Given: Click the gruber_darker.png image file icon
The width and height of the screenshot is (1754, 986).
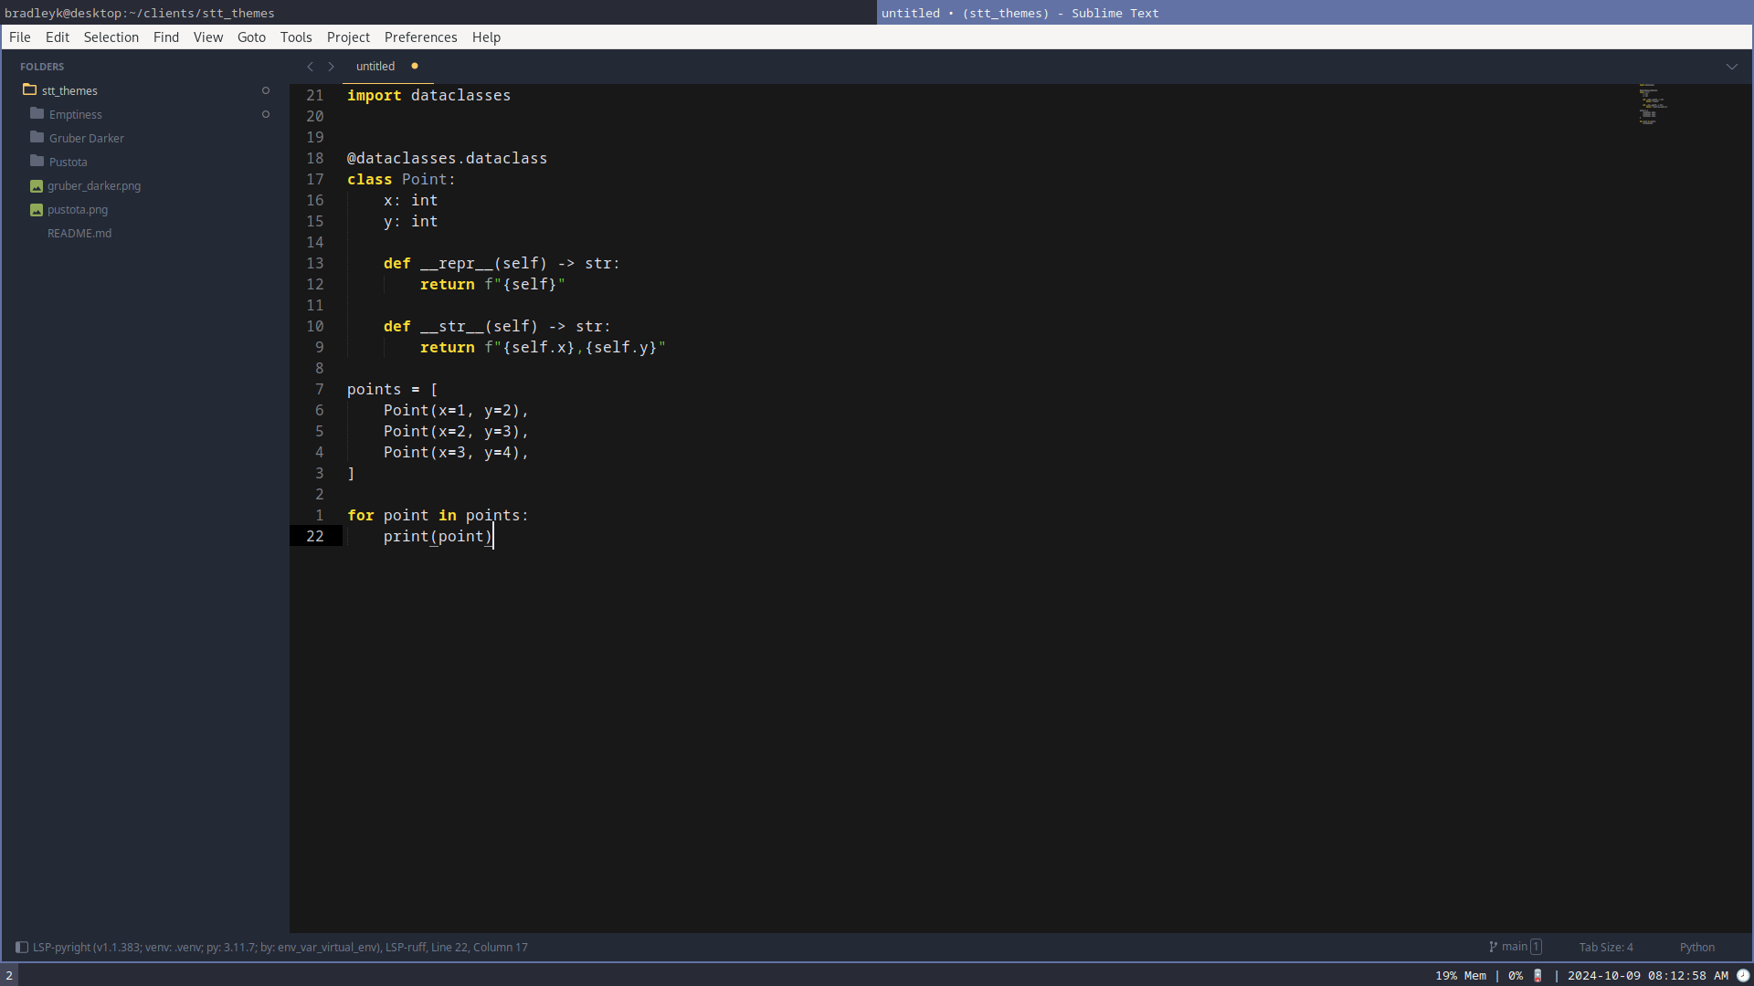Looking at the screenshot, I should click(x=37, y=186).
